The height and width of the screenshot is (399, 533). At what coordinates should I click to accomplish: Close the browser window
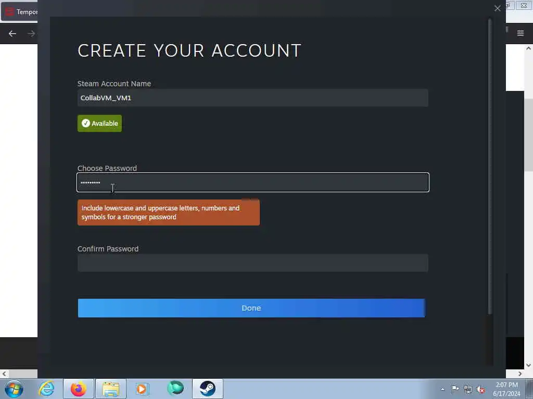pyautogui.click(x=524, y=5)
